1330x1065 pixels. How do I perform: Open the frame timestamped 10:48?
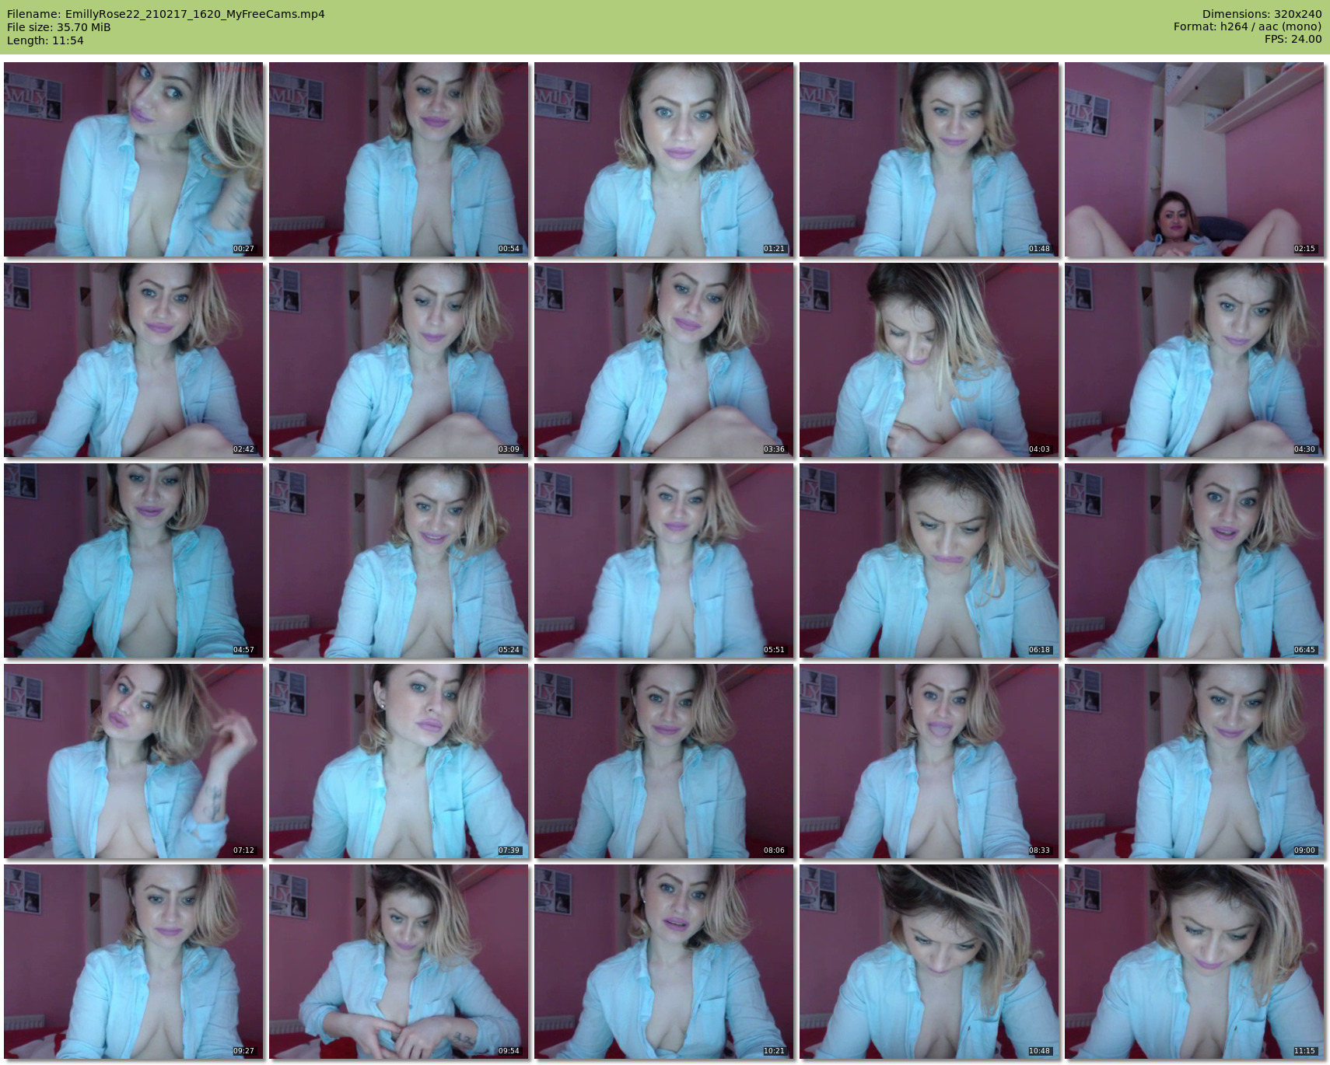point(929,962)
